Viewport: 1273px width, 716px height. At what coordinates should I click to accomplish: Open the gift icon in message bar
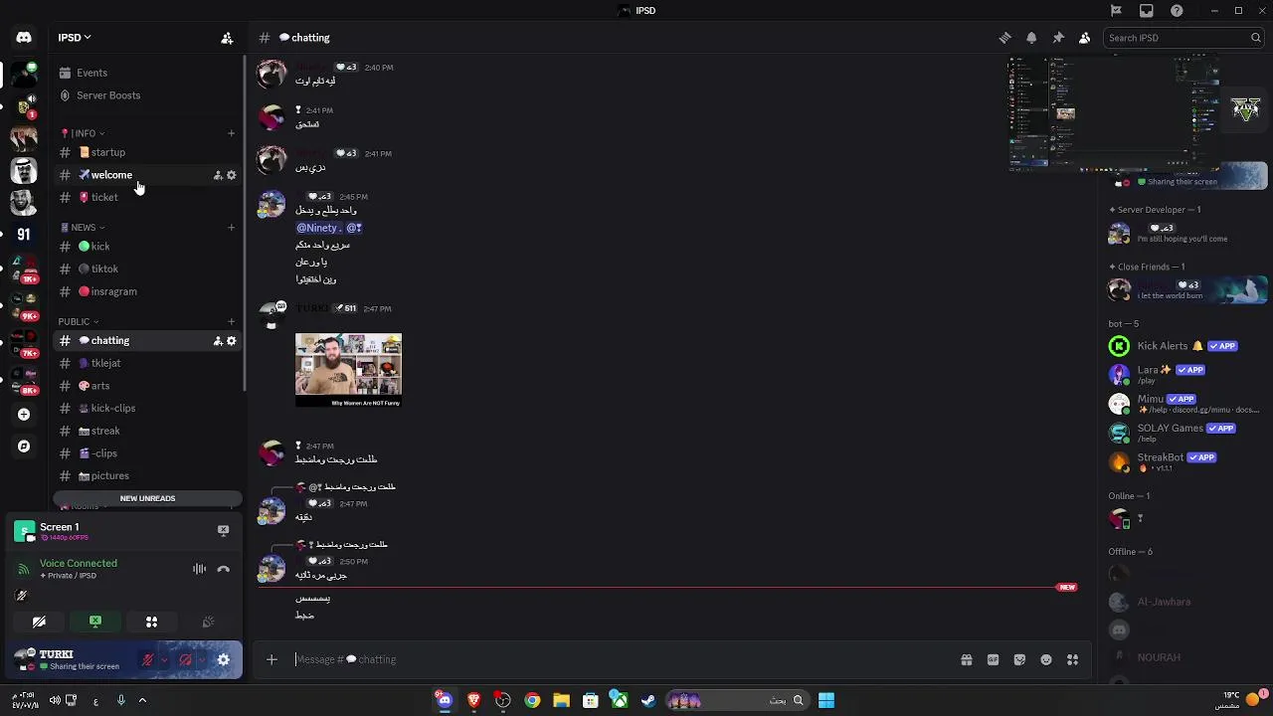pyautogui.click(x=966, y=659)
